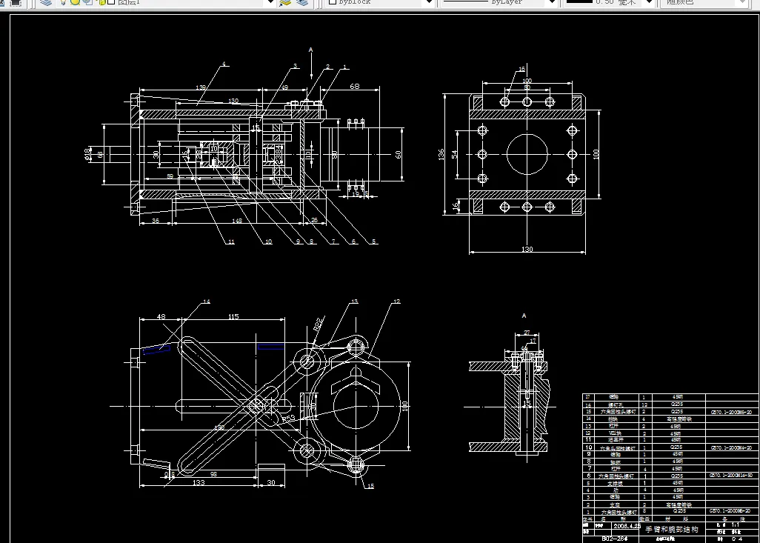This screenshot has width=760, height=543.
Task: Open the ByBlock color dropdown arrow
Action: [427, 2]
